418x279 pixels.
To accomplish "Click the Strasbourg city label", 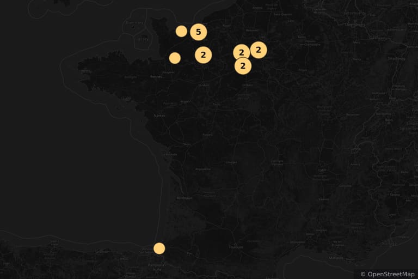I will pyautogui.click(x=396, y=58).
